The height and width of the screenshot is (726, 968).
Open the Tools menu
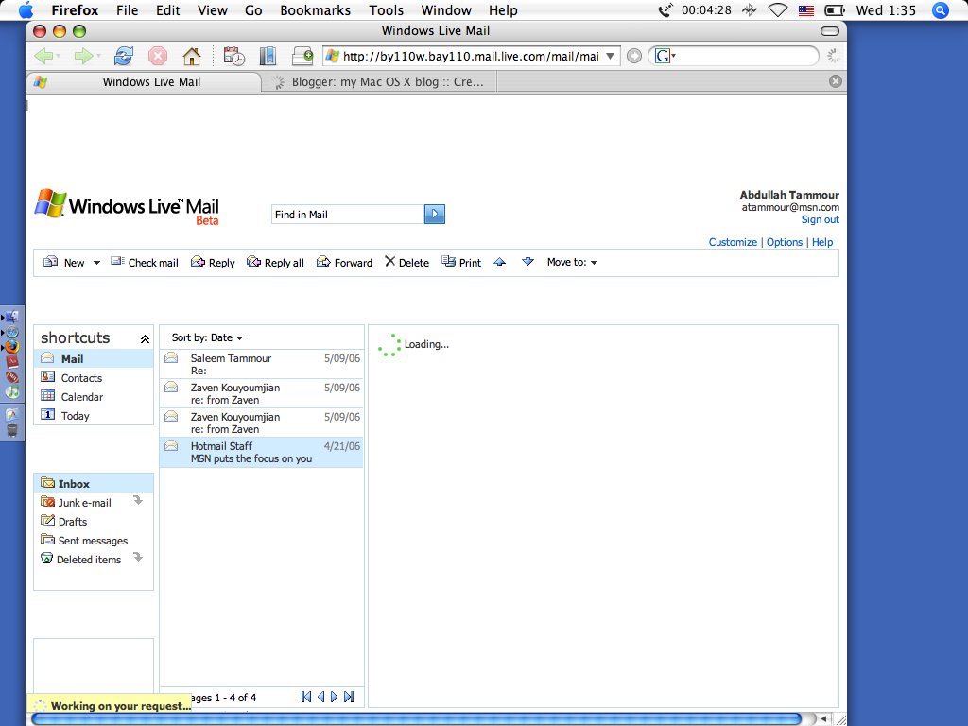[x=387, y=10]
